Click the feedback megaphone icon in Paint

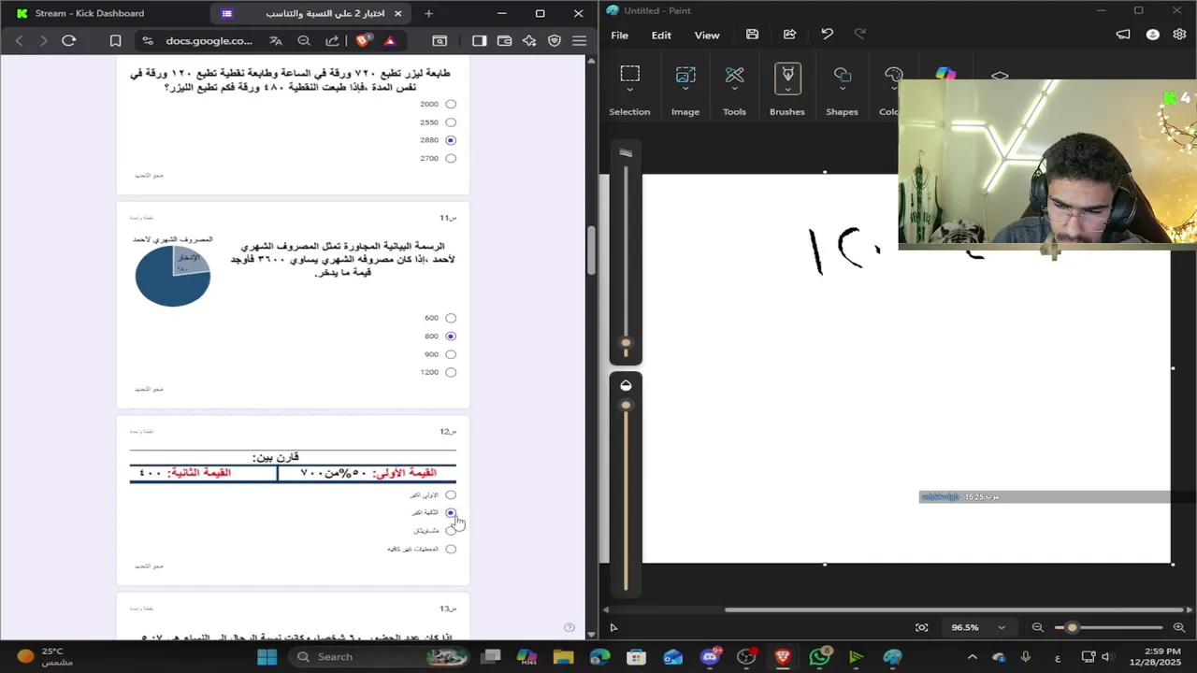coord(1123,35)
